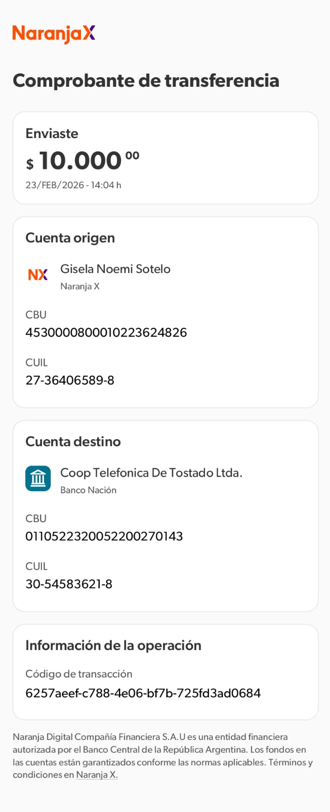Select the destination account CBU number

104,536
